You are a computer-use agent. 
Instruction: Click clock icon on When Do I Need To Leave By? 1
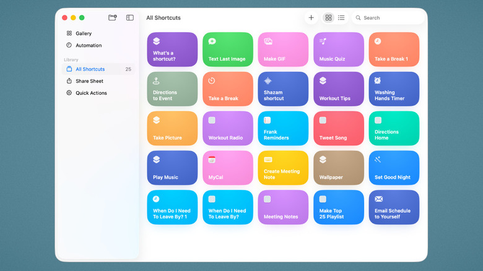coord(156,199)
